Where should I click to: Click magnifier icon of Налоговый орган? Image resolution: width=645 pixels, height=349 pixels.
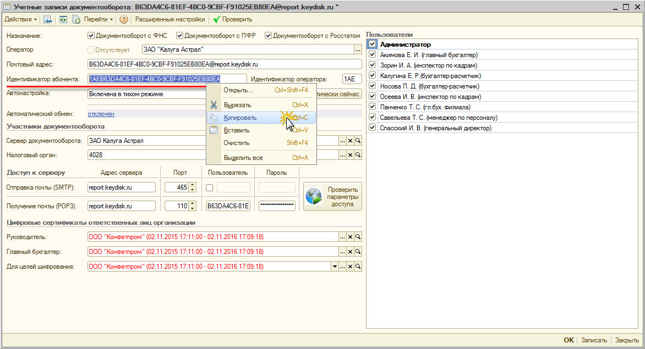(358, 155)
